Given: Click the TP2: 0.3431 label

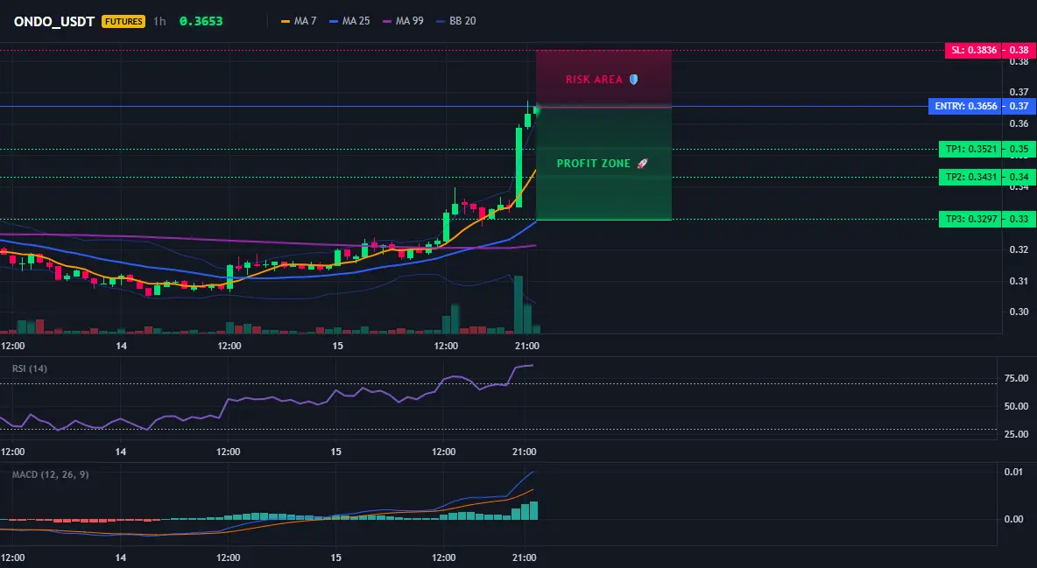Looking at the screenshot, I should pos(970,177).
